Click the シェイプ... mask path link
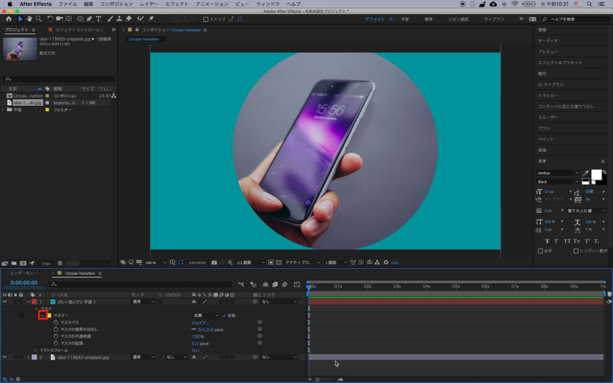Screen dimensions: 613x383 199,323
